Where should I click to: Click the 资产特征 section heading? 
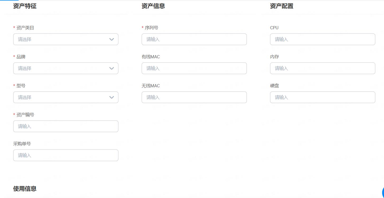pos(25,6)
